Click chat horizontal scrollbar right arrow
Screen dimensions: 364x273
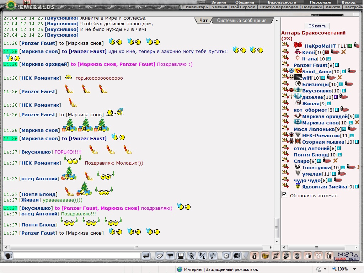pos(271,247)
